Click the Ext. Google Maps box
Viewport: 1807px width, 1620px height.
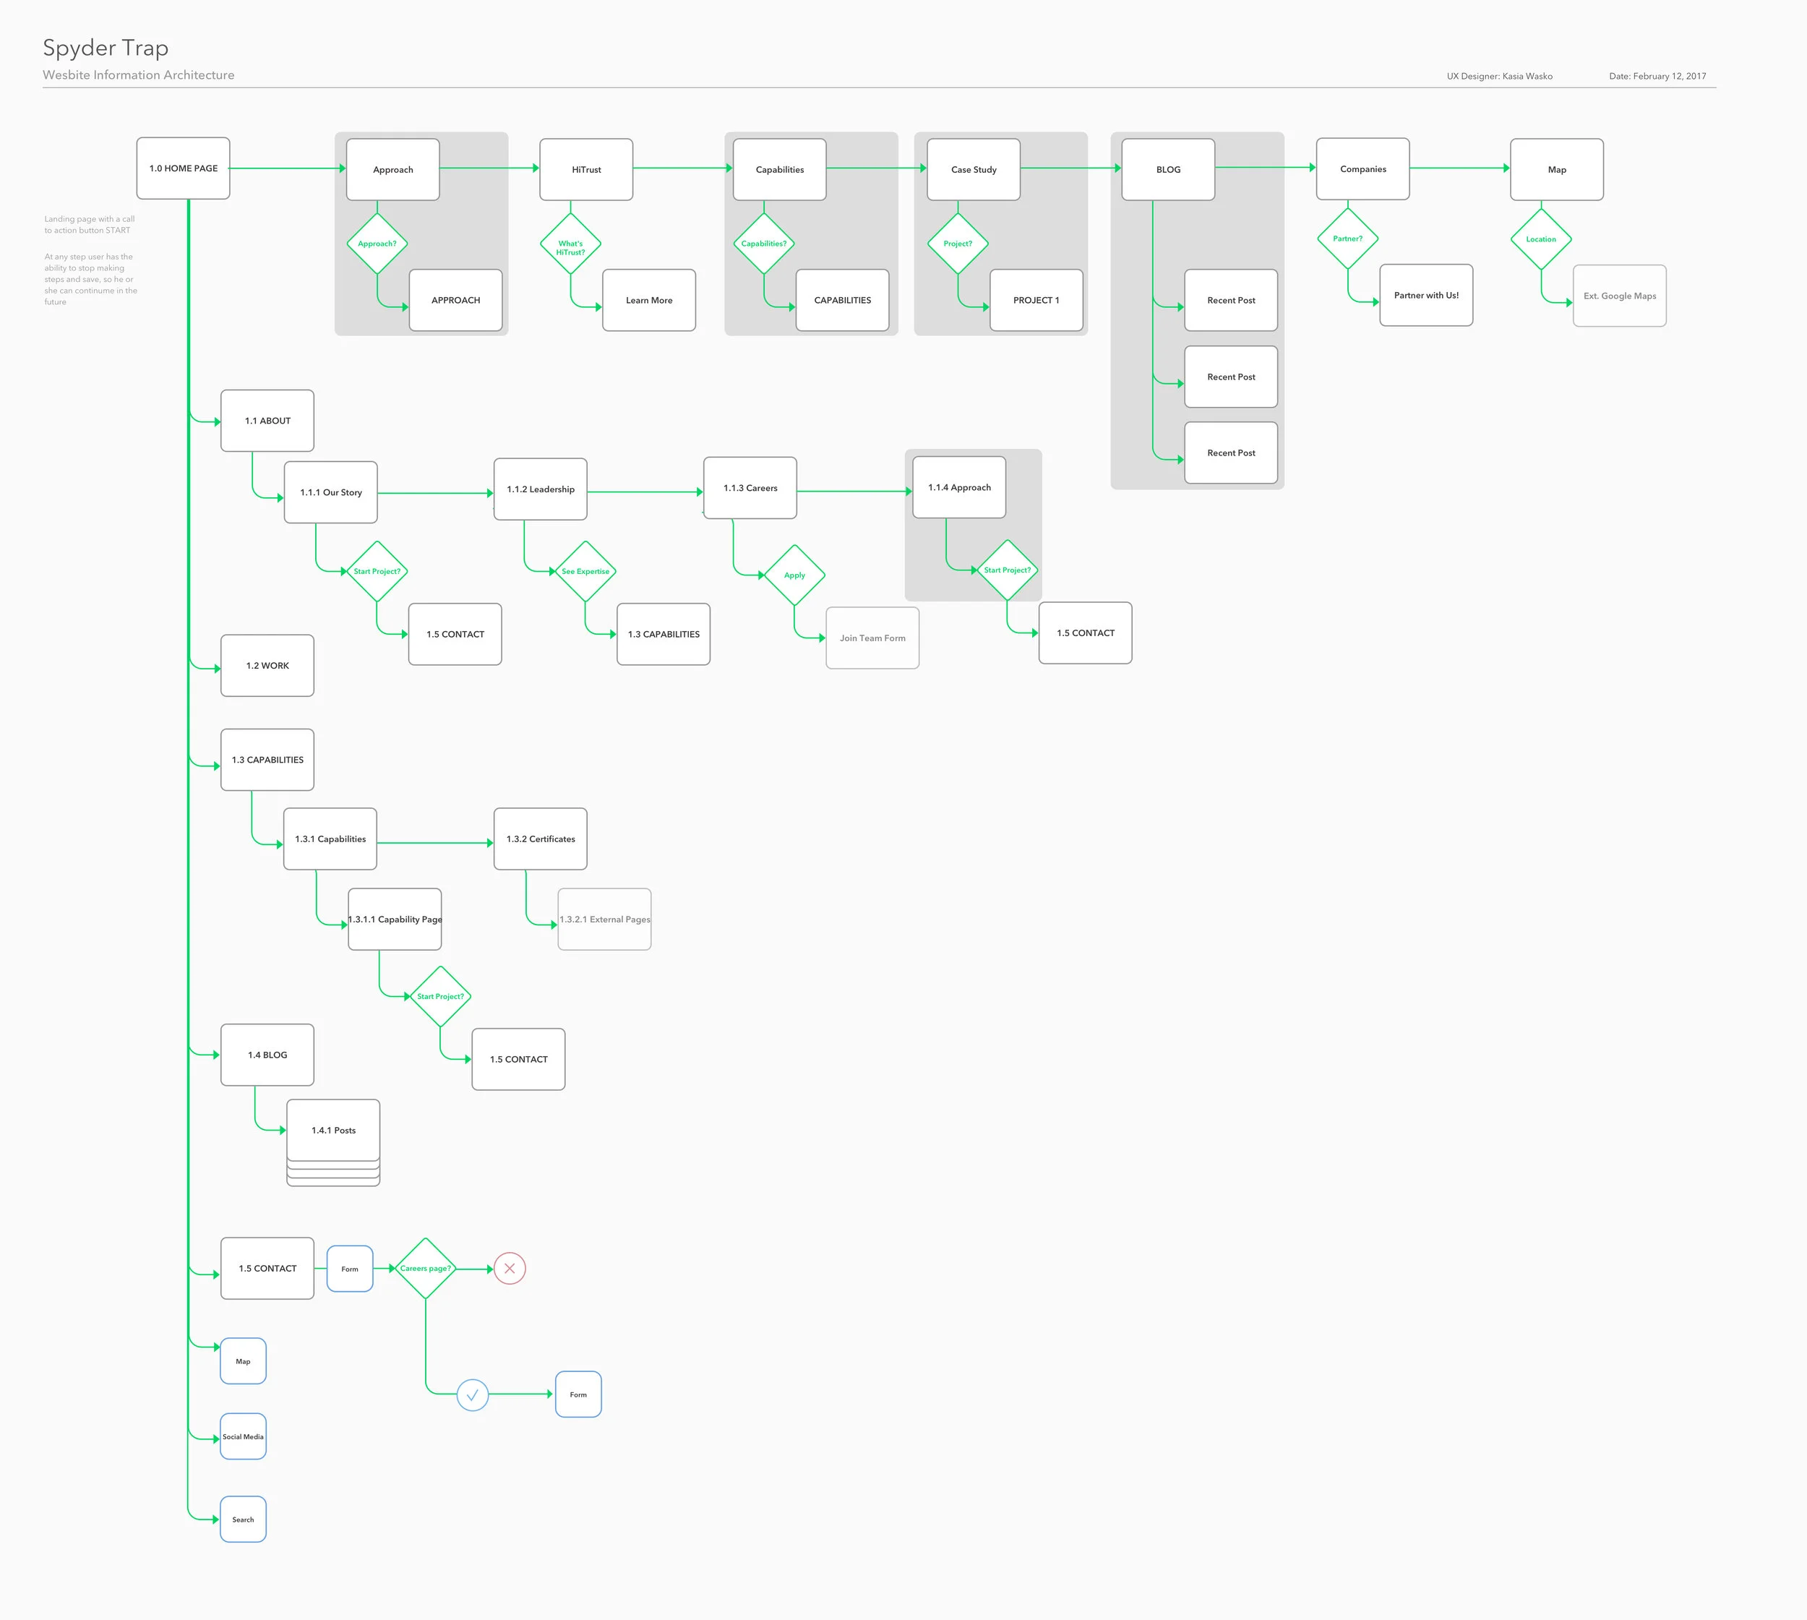[x=1619, y=296]
